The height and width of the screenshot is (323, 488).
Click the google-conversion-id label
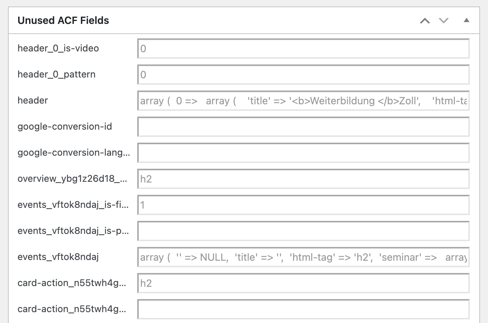click(65, 126)
